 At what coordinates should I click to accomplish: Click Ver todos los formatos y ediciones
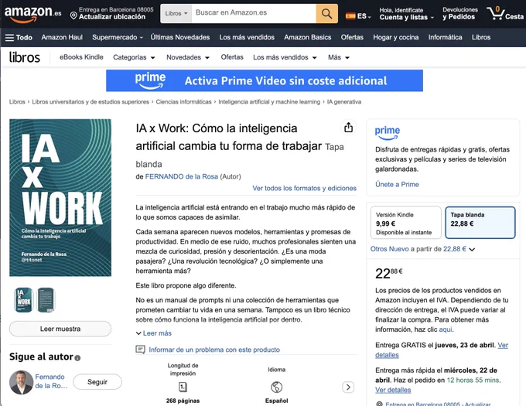tap(304, 188)
